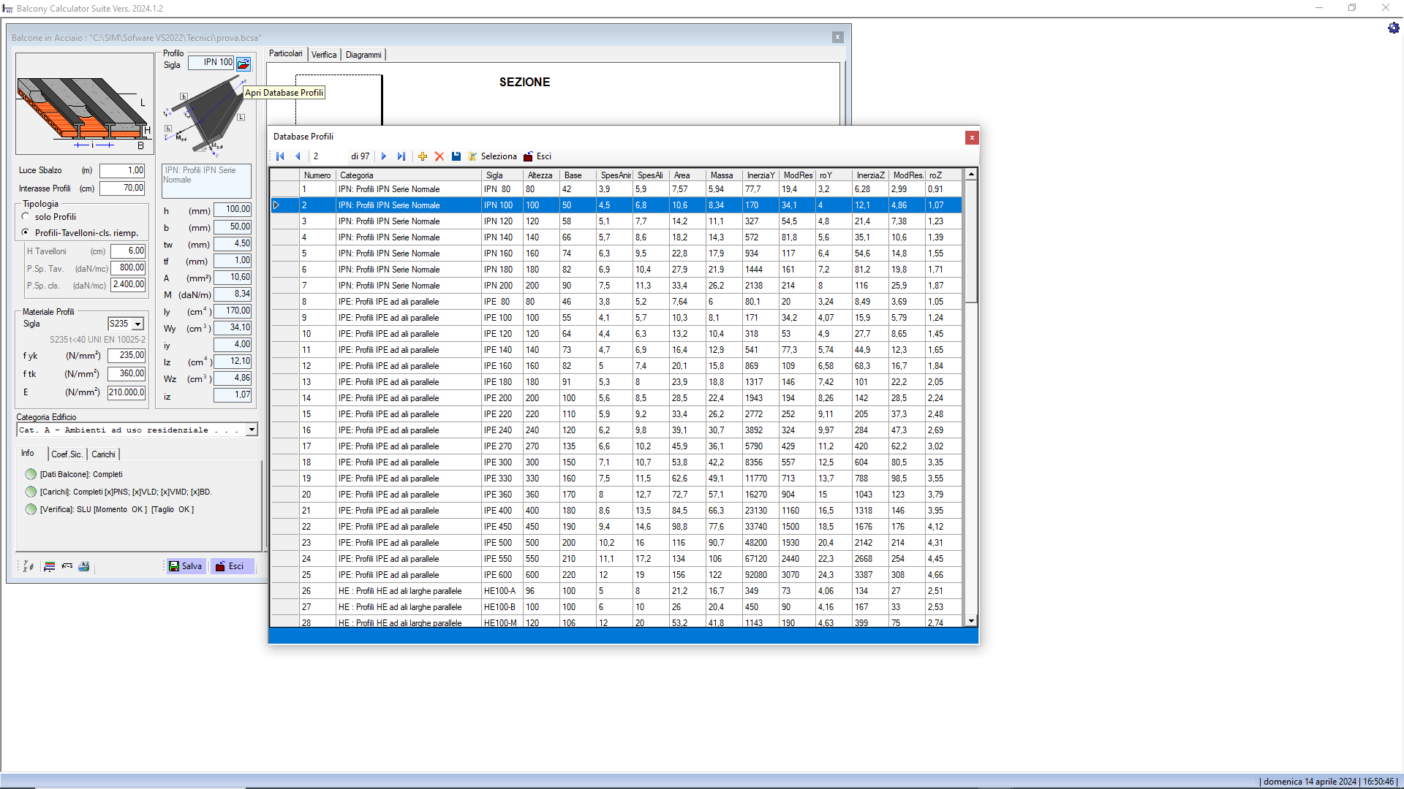Open profile database folder icon next to Sigla
The image size is (1404, 789).
pos(244,64)
